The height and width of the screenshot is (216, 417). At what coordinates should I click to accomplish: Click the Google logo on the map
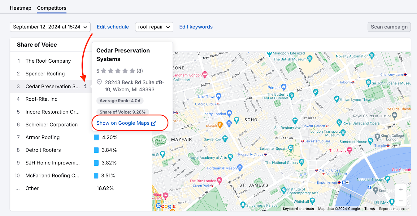point(166,206)
